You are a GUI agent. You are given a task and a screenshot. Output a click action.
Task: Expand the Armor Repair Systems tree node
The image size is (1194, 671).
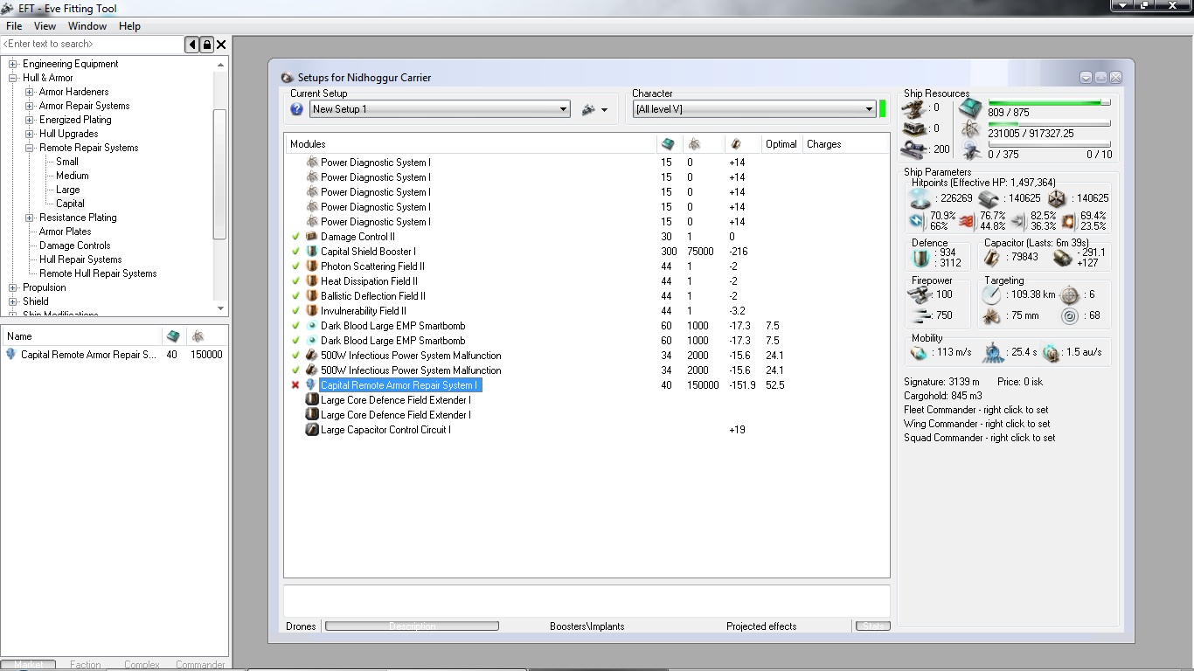click(30, 106)
